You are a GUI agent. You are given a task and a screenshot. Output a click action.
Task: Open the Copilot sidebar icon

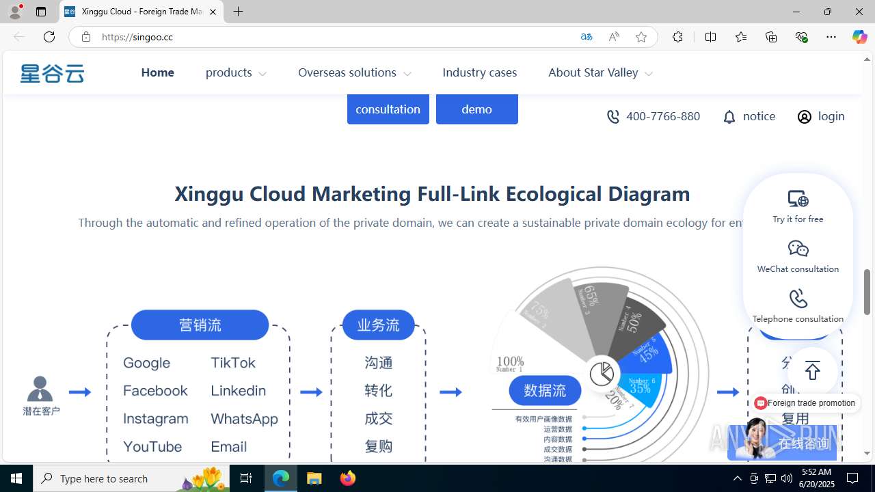pyautogui.click(x=859, y=37)
